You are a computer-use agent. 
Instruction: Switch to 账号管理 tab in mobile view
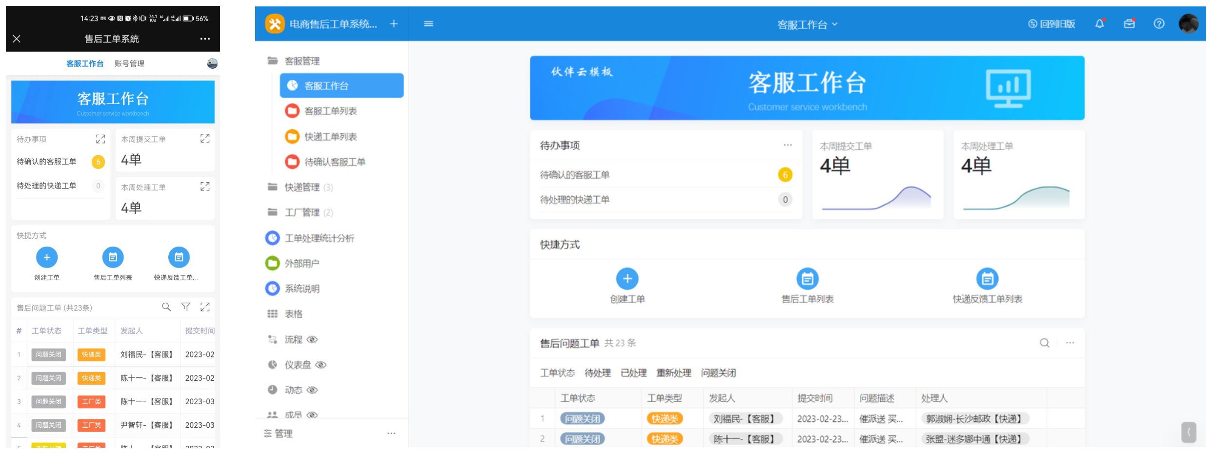(x=129, y=63)
